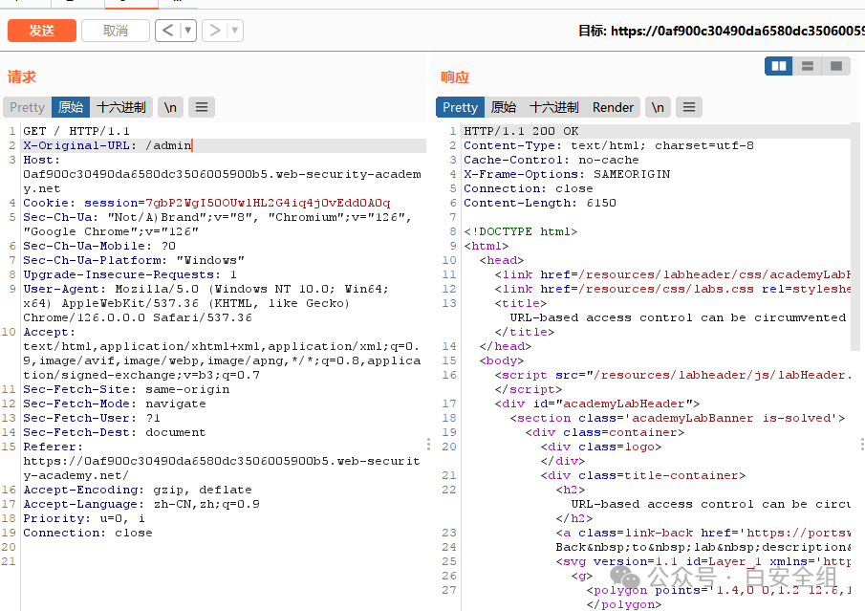Click the Cookie session header line
This screenshot has width=865, height=611.
[x=206, y=203]
